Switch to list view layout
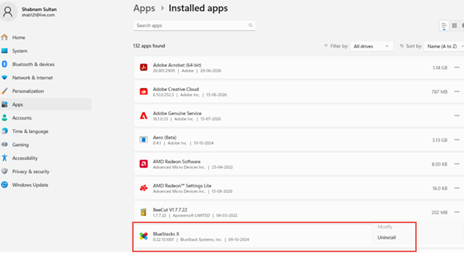The image size is (464, 253). [x=444, y=26]
